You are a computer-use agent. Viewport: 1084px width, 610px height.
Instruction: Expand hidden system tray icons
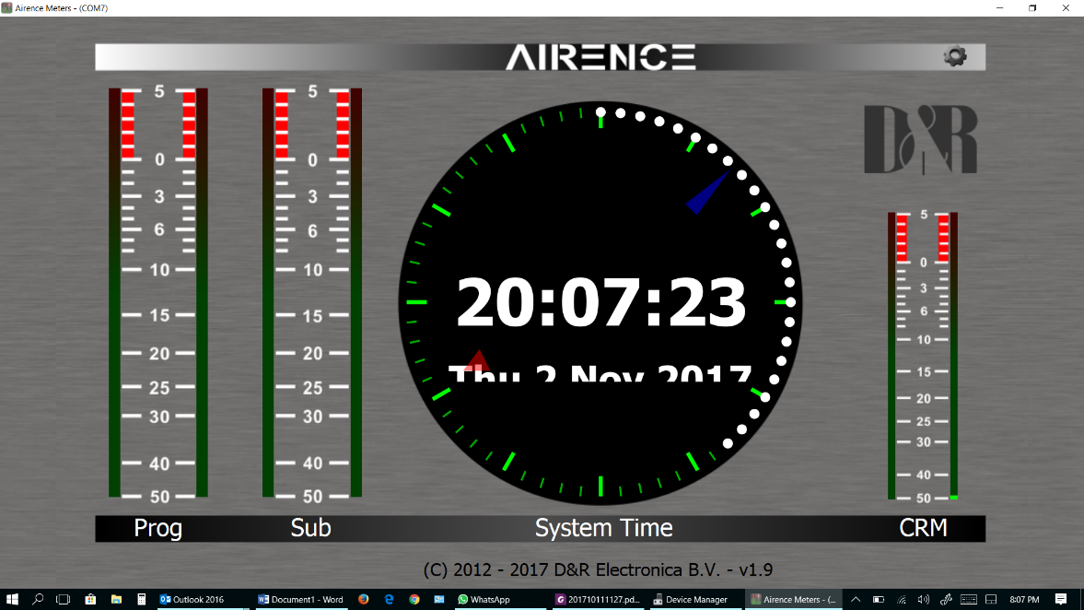point(856,599)
